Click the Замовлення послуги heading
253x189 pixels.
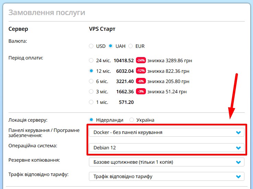point(47,13)
